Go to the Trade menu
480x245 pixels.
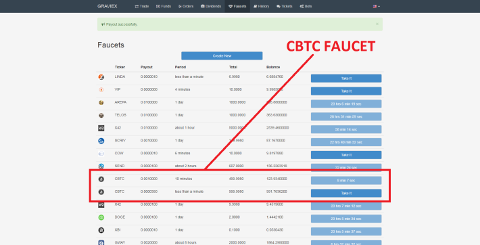(x=142, y=6)
